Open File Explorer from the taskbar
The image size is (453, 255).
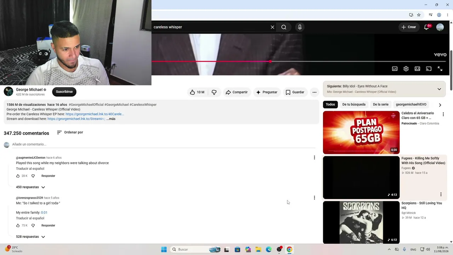point(258,249)
